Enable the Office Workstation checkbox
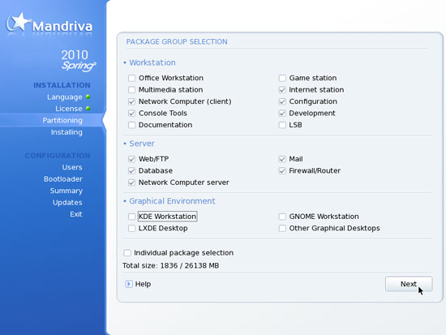Screen dimensions: 446x335 [x=131, y=78]
